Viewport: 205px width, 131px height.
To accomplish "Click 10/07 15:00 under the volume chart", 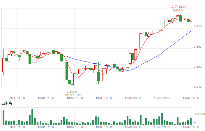I will (191, 127).
